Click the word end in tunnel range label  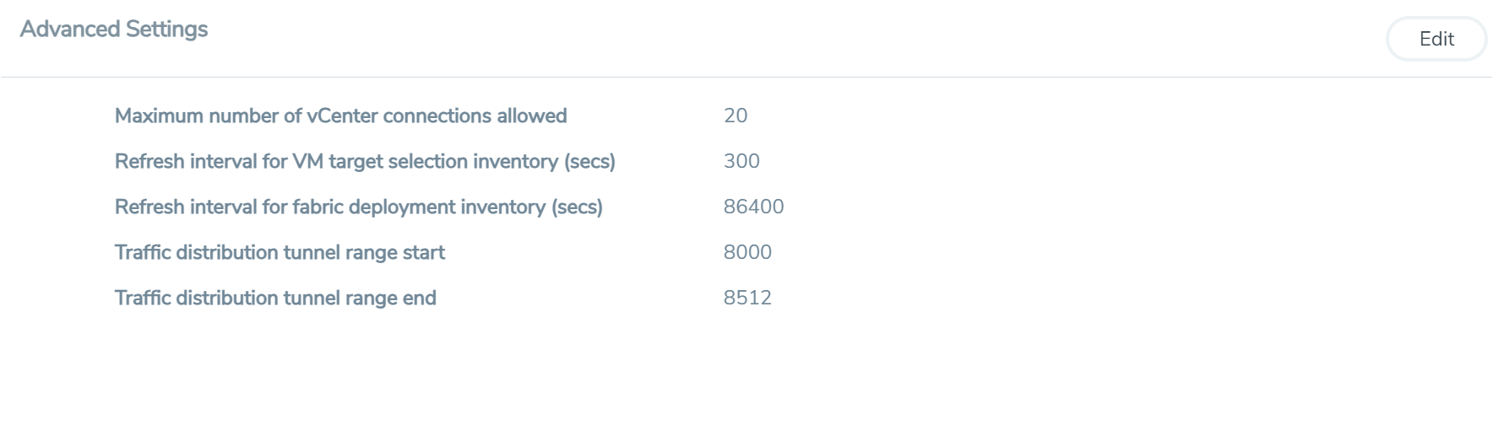(x=420, y=298)
